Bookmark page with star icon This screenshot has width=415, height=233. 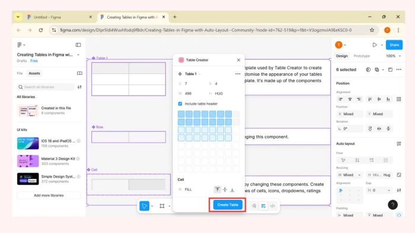point(372,30)
